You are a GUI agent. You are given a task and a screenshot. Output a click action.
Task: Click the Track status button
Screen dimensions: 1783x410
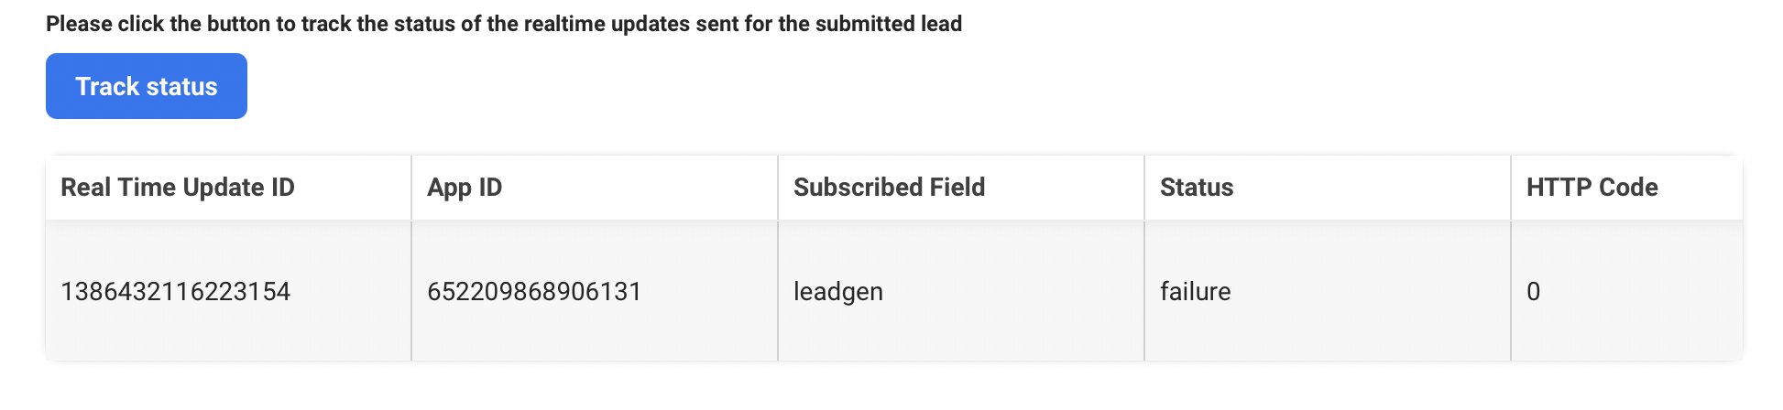tap(147, 86)
